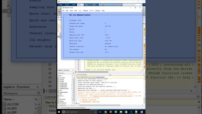Open the runica link in warning trace

pyautogui.click(x=85, y=100)
